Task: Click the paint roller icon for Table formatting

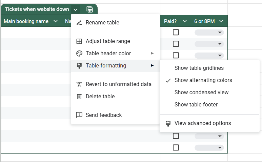Action: click(79, 66)
